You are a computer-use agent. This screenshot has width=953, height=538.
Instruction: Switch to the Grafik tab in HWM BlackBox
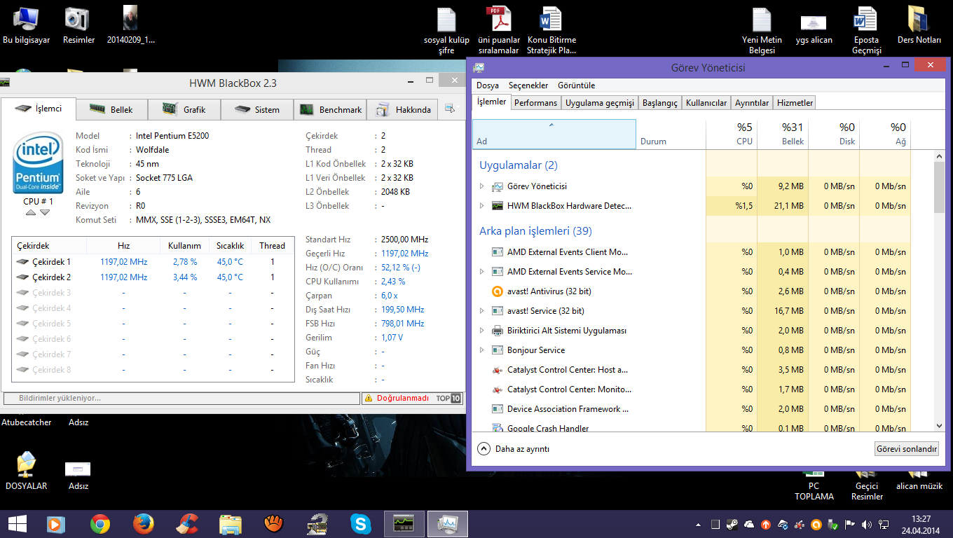pyautogui.click(x=184, y=109)
